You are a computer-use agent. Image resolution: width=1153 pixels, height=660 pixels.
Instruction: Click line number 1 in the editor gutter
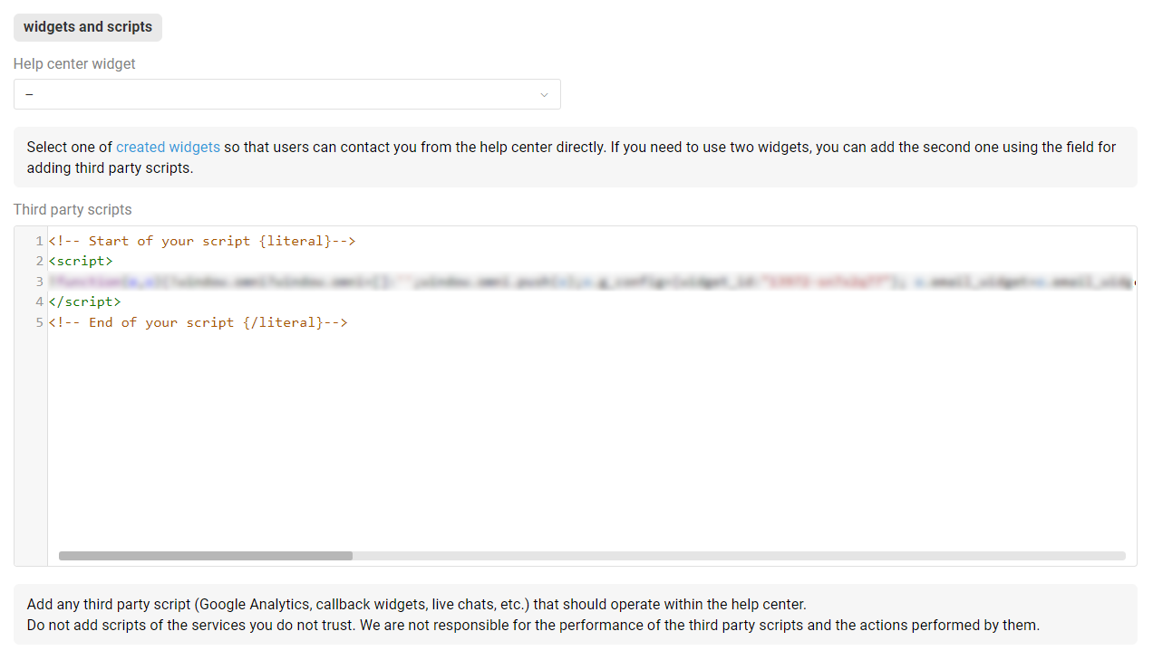[x=39, y=241]
